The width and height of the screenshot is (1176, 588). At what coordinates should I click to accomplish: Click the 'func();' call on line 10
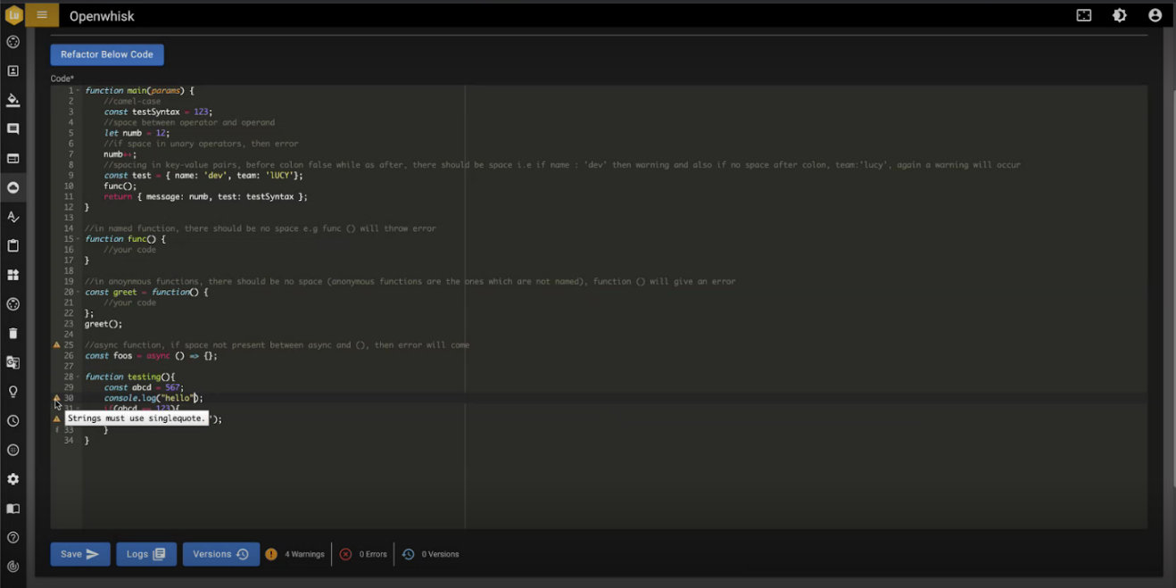click(120, 186)
